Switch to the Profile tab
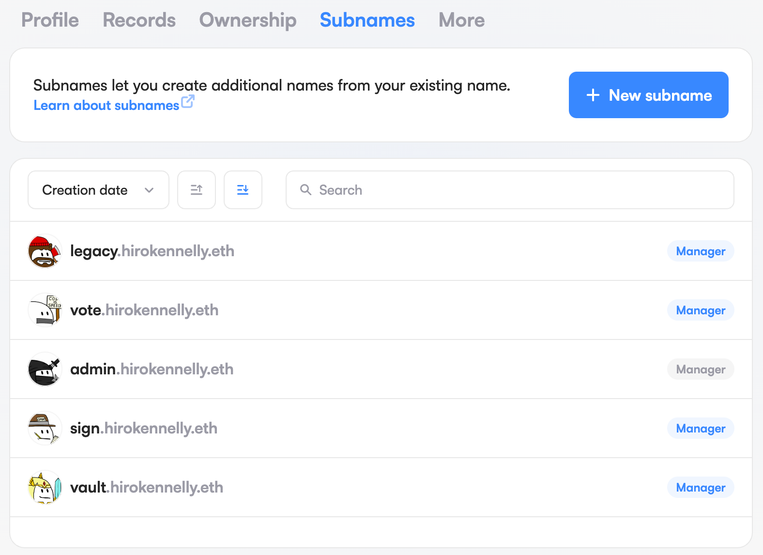This screenshot has height=555, width=763. click(x=50, y=20)
